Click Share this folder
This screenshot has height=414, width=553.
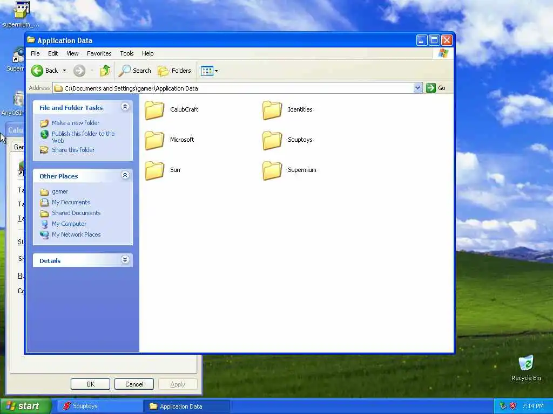[x=73, y=150]
